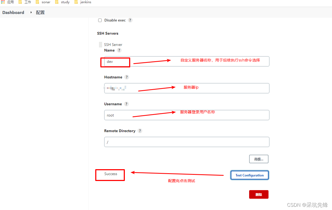
Task: Open the help icon next to Hostname
Action: click(x=126, y=77)
